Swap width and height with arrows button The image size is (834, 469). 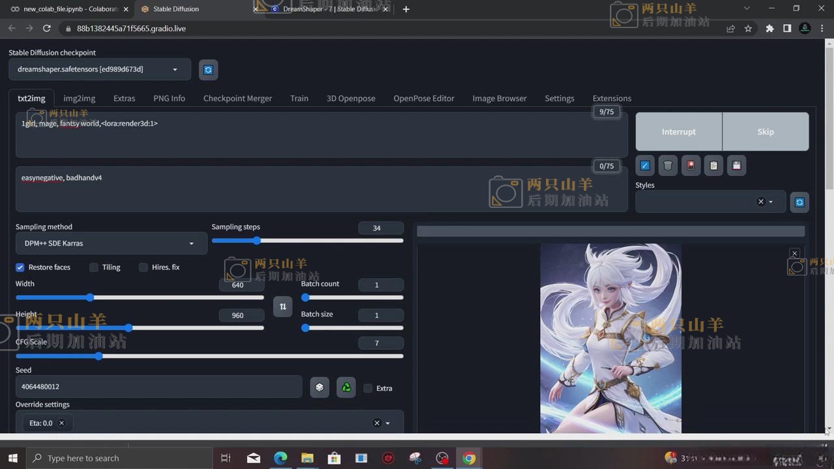point(283,306)
